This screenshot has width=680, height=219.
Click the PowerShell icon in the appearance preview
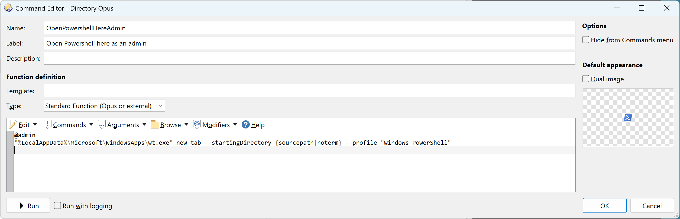point(628,118)
